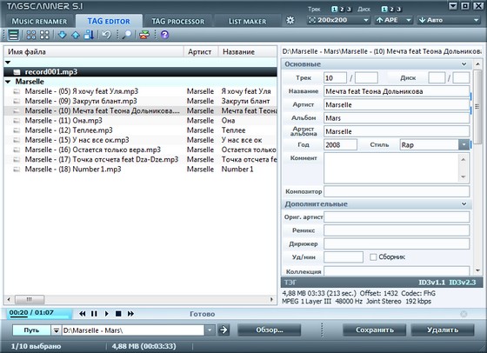Toggle the ID3v1.1 tag indicator
487x353 pixels.
pyautogui.click(x=431, y=283)
